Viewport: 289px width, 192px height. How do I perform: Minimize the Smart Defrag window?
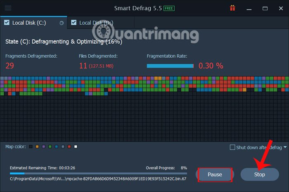[x=249, y=9]
